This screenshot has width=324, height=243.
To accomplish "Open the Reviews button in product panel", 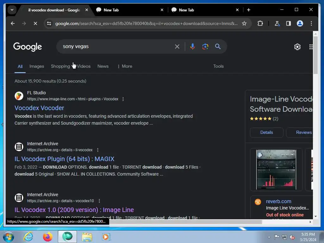I will click(300, 133).
